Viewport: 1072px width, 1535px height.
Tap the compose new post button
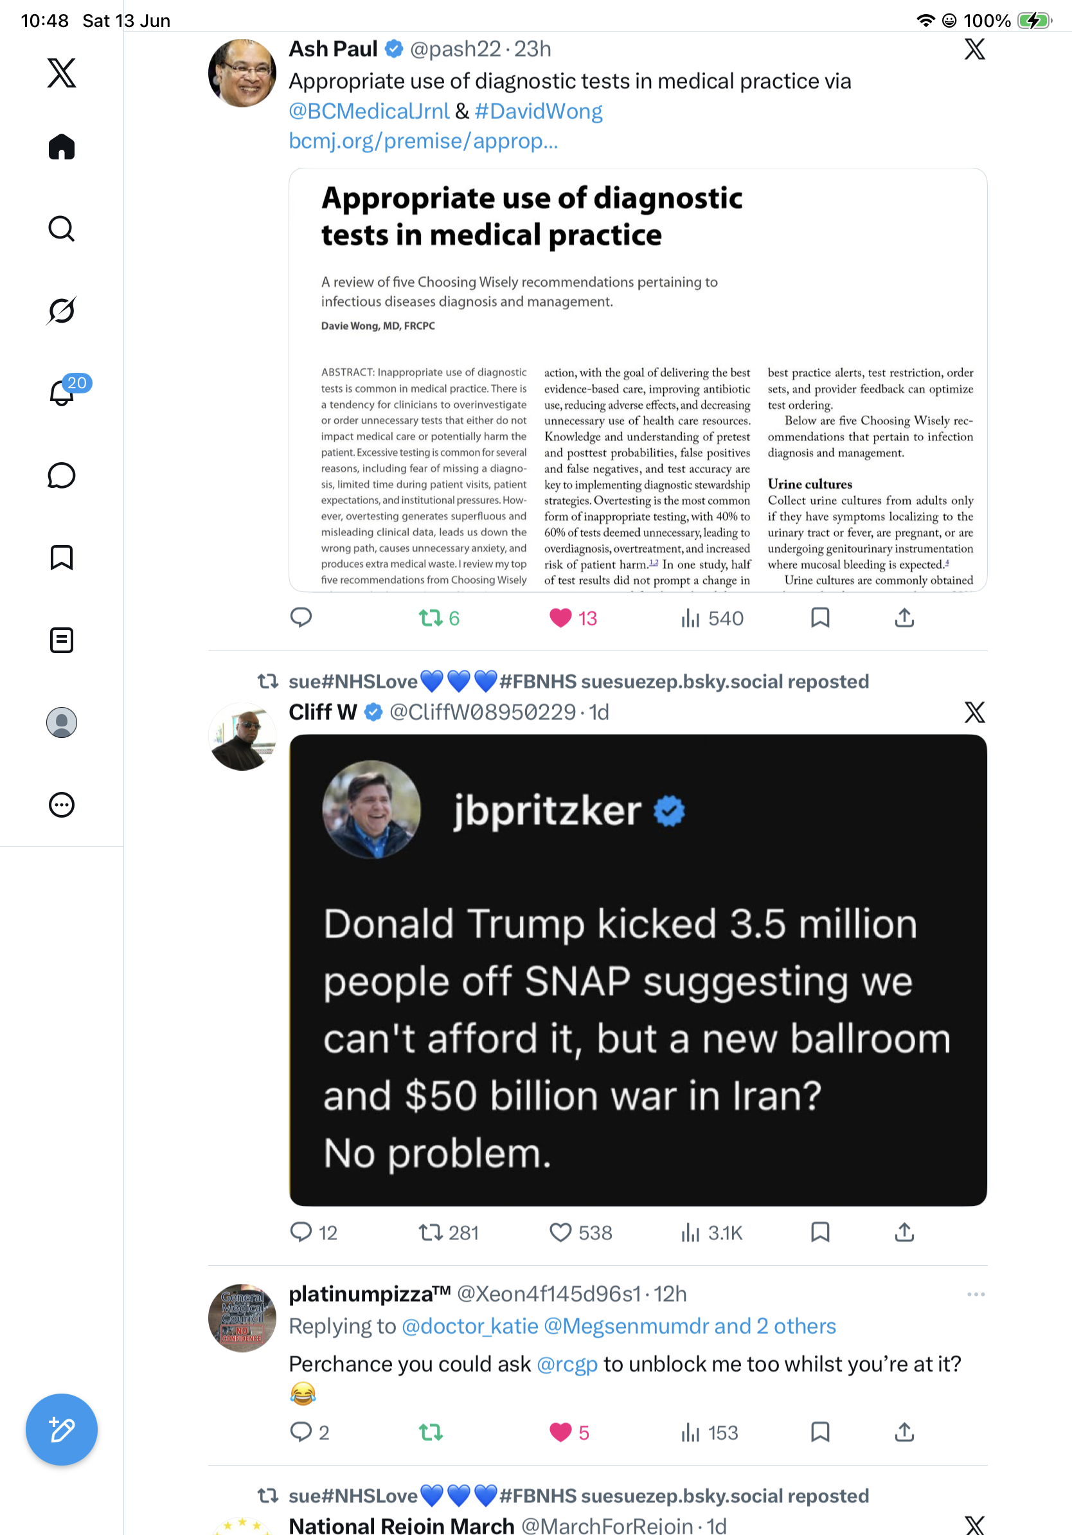(62, 1430)
